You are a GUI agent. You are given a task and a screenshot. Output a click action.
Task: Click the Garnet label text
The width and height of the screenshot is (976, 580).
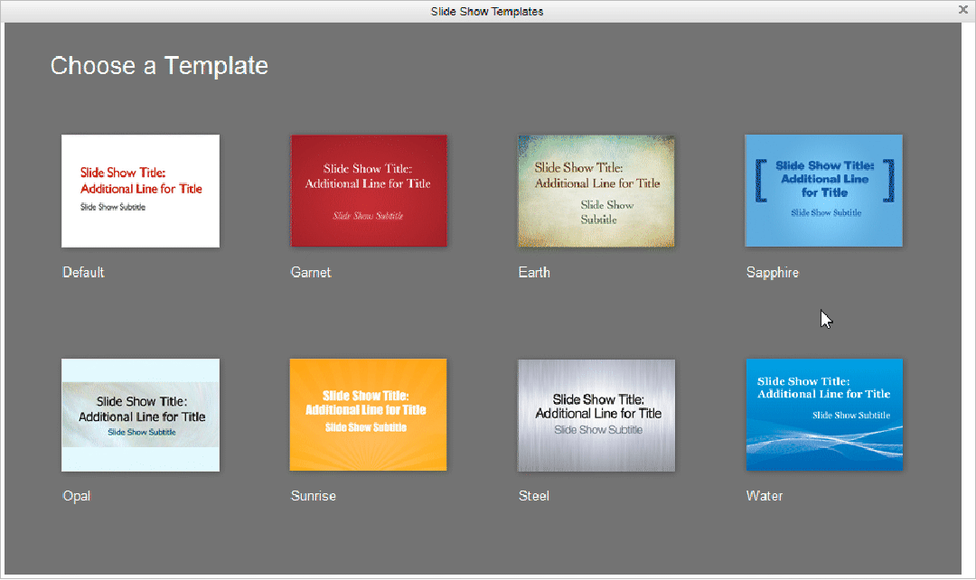(311, 272)
